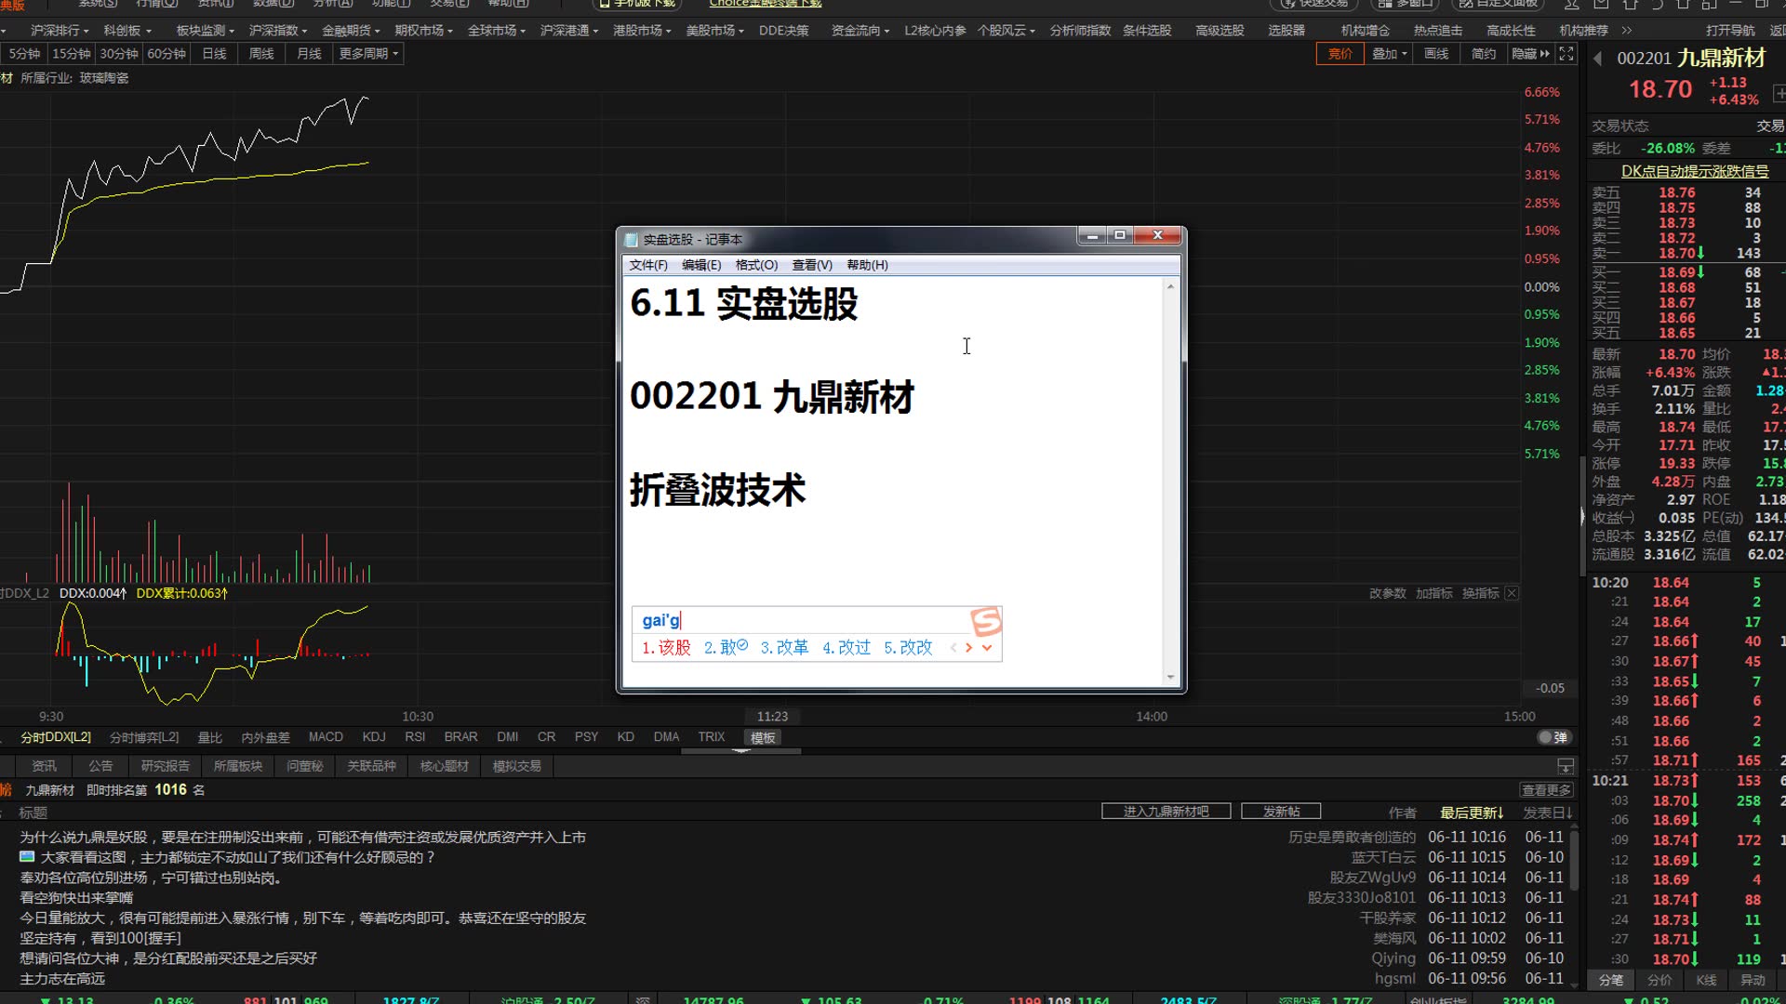Viewport: 1786px width, 1004px height.
Task: Open Notepad 格式(O) menu
Action: pyautogui.click(x=756, y=265)
